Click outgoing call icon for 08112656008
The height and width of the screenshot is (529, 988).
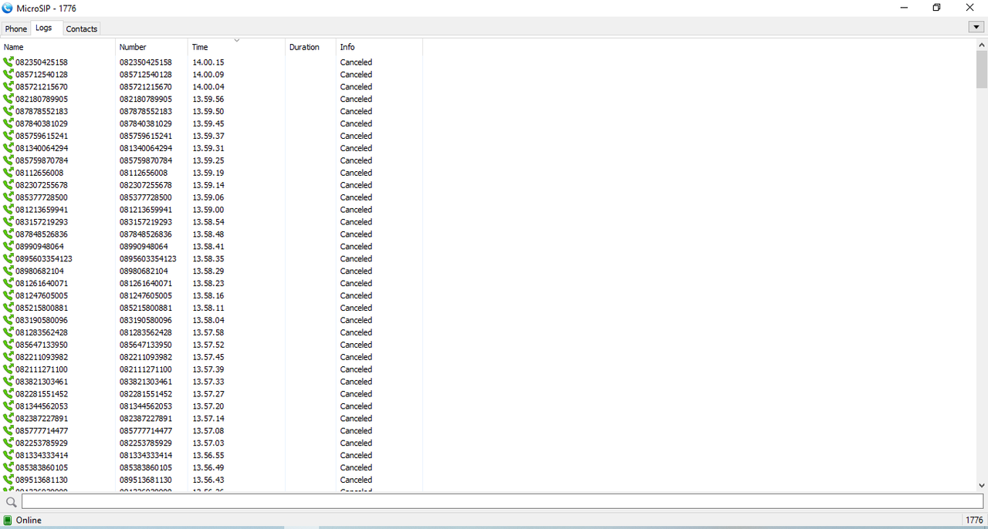8,174
